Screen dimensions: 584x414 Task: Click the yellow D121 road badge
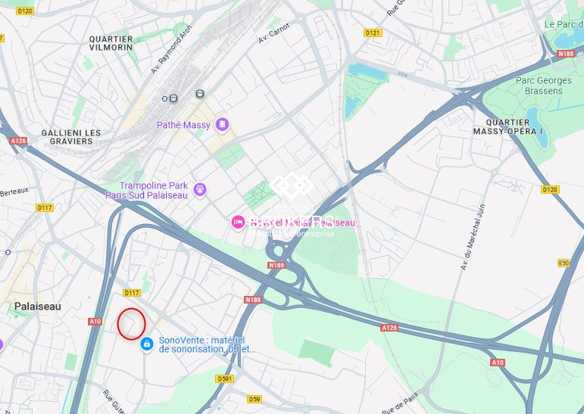click(x=373, y=33)
